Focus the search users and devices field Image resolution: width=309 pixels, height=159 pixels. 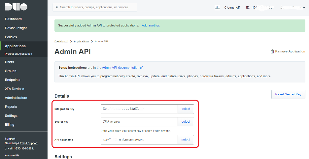(x=95, y=7)
